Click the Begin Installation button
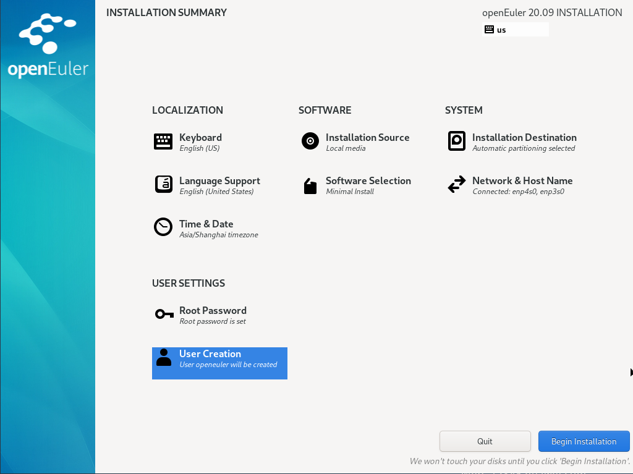633x474 pixels. 584,441
